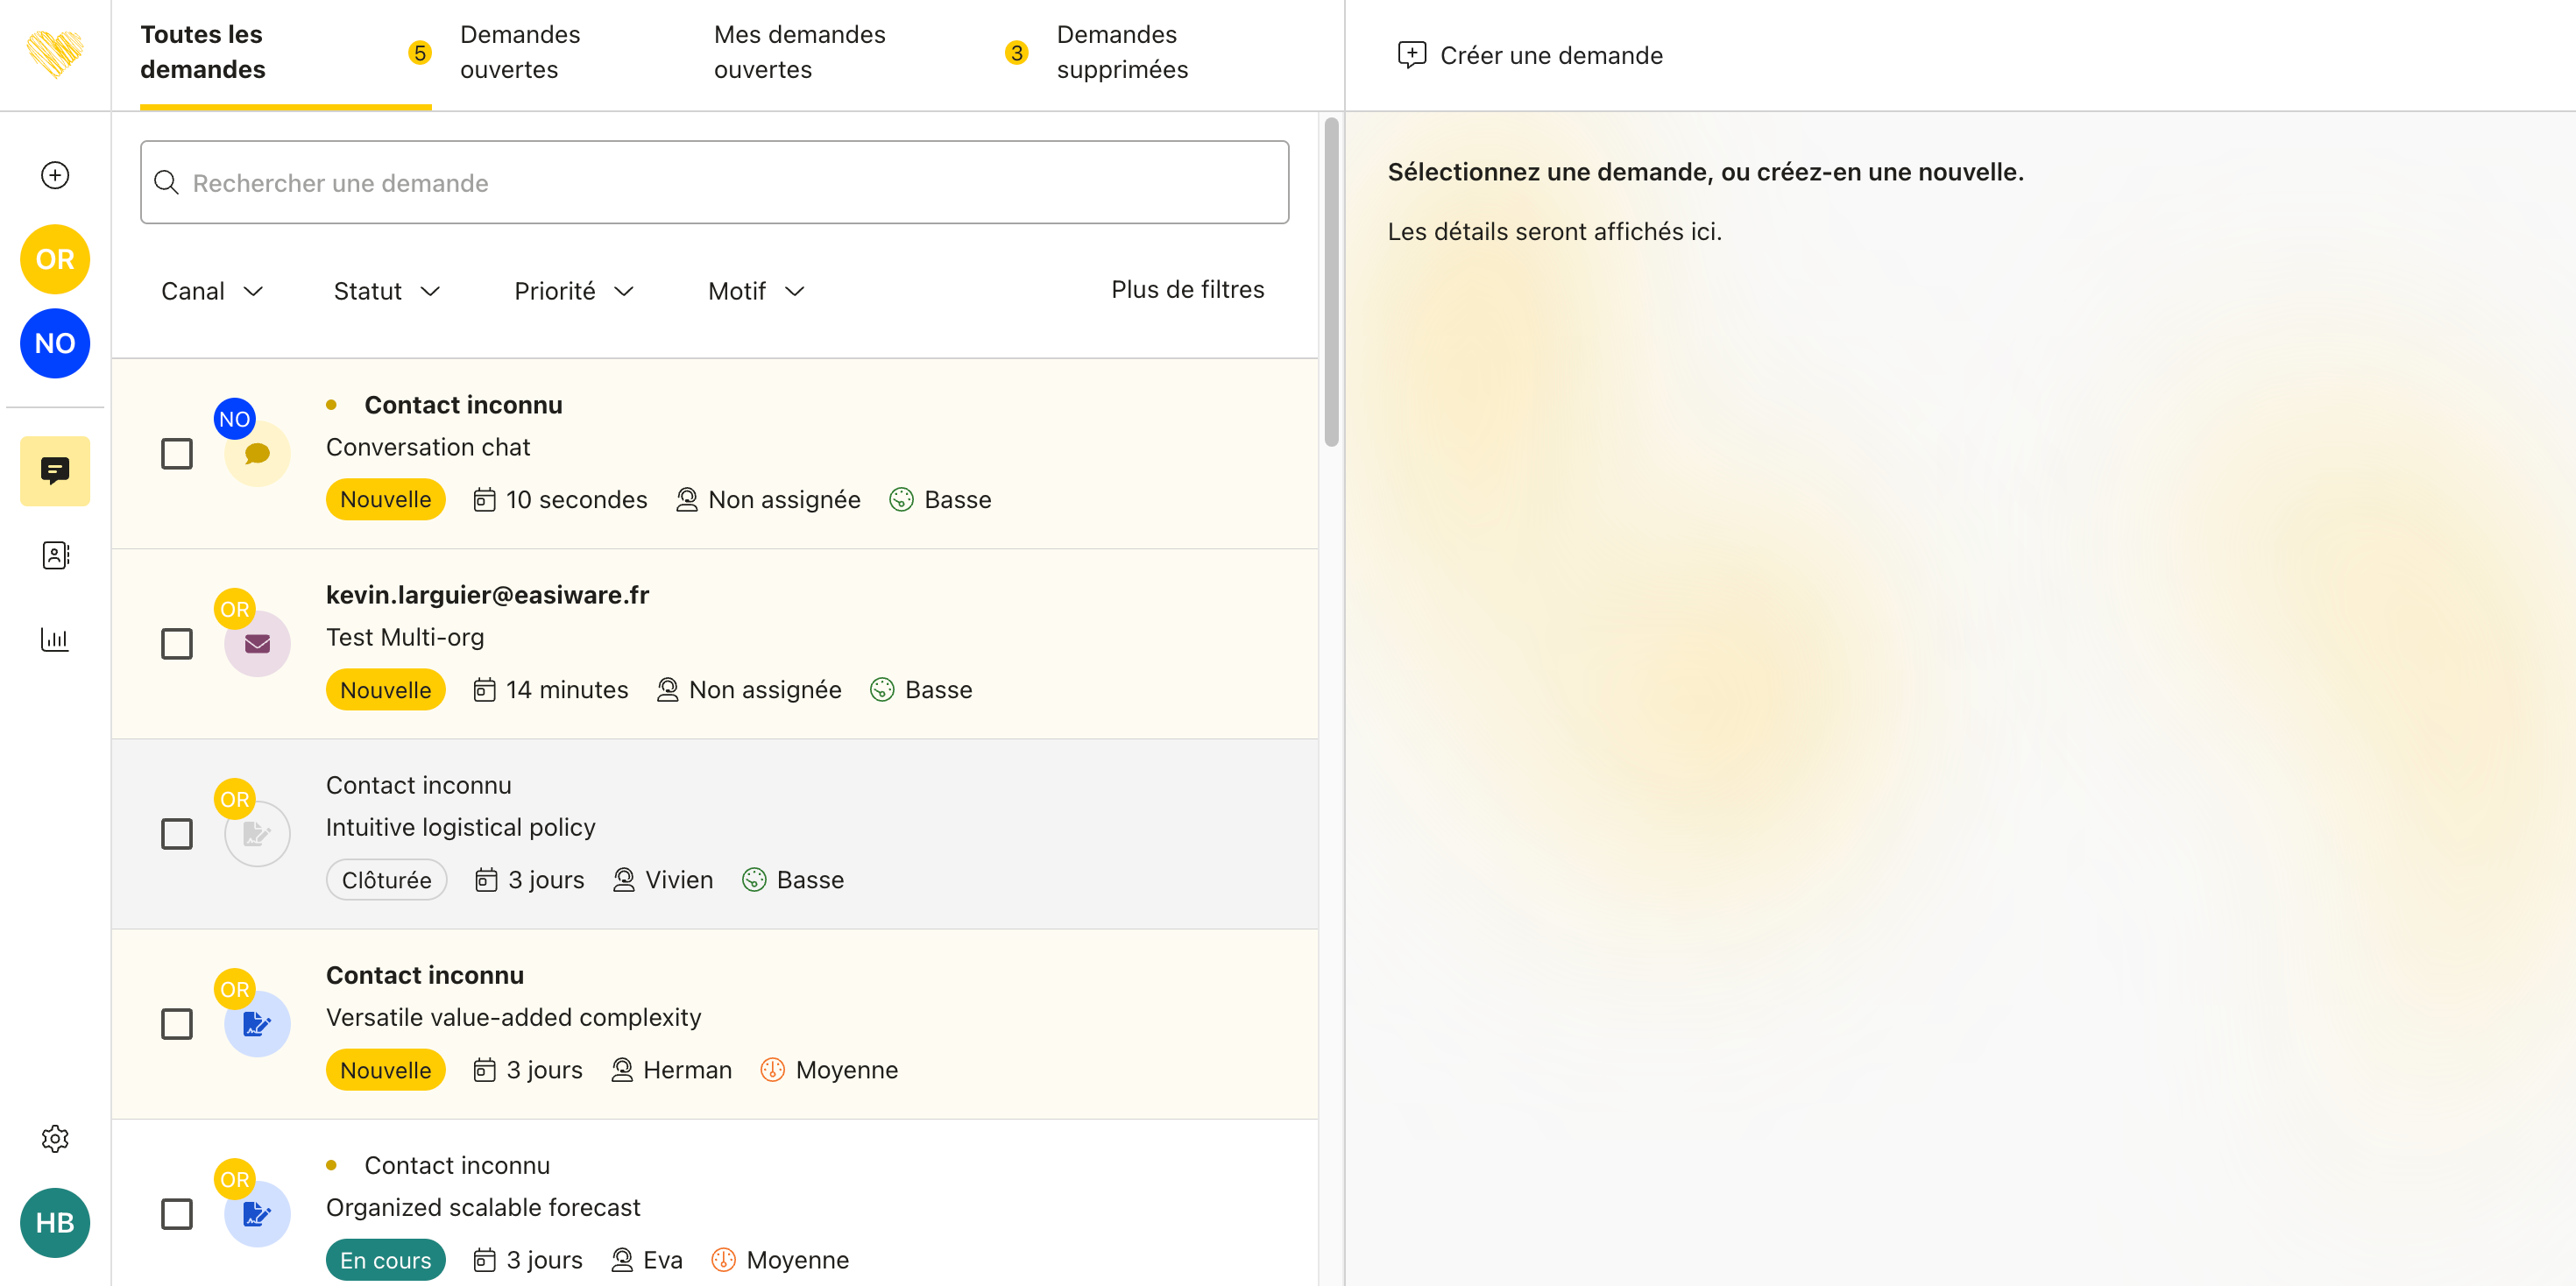Tick the Intuitive logistical policy checkbox
The width and height of the screenshot is (2576, 1286).
pyautogui.click(x=177, y=833)
